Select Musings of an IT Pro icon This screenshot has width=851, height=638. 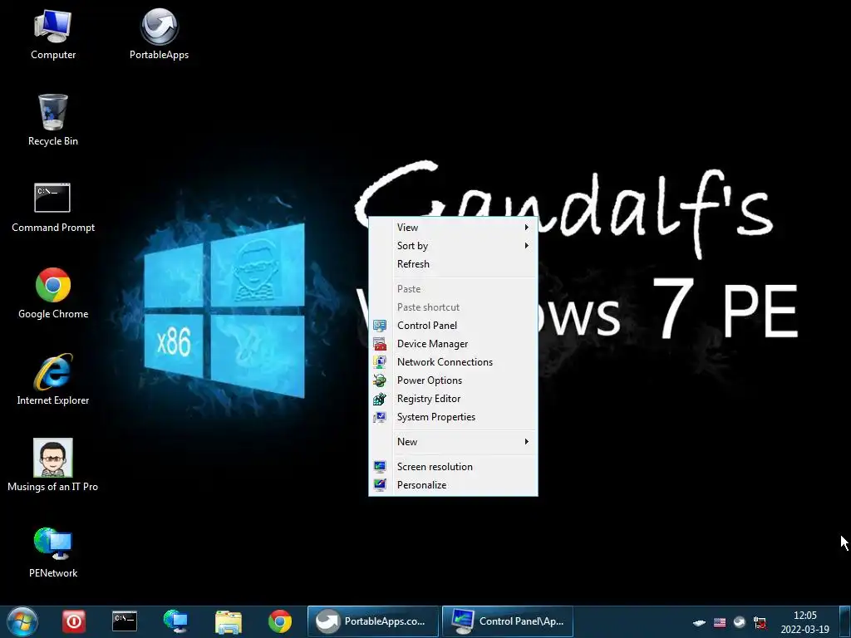coord(52,465)
